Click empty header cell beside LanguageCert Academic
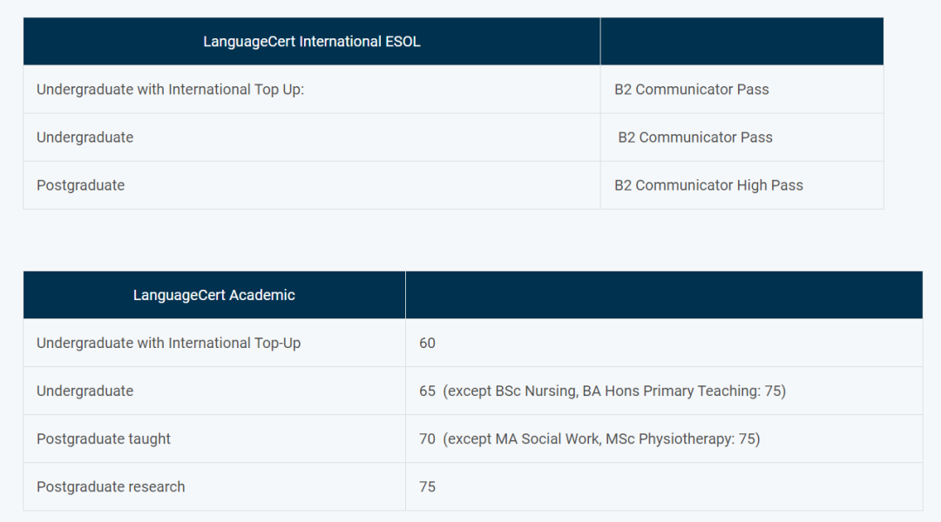The image size is (941, 522). tap(664, 295)
